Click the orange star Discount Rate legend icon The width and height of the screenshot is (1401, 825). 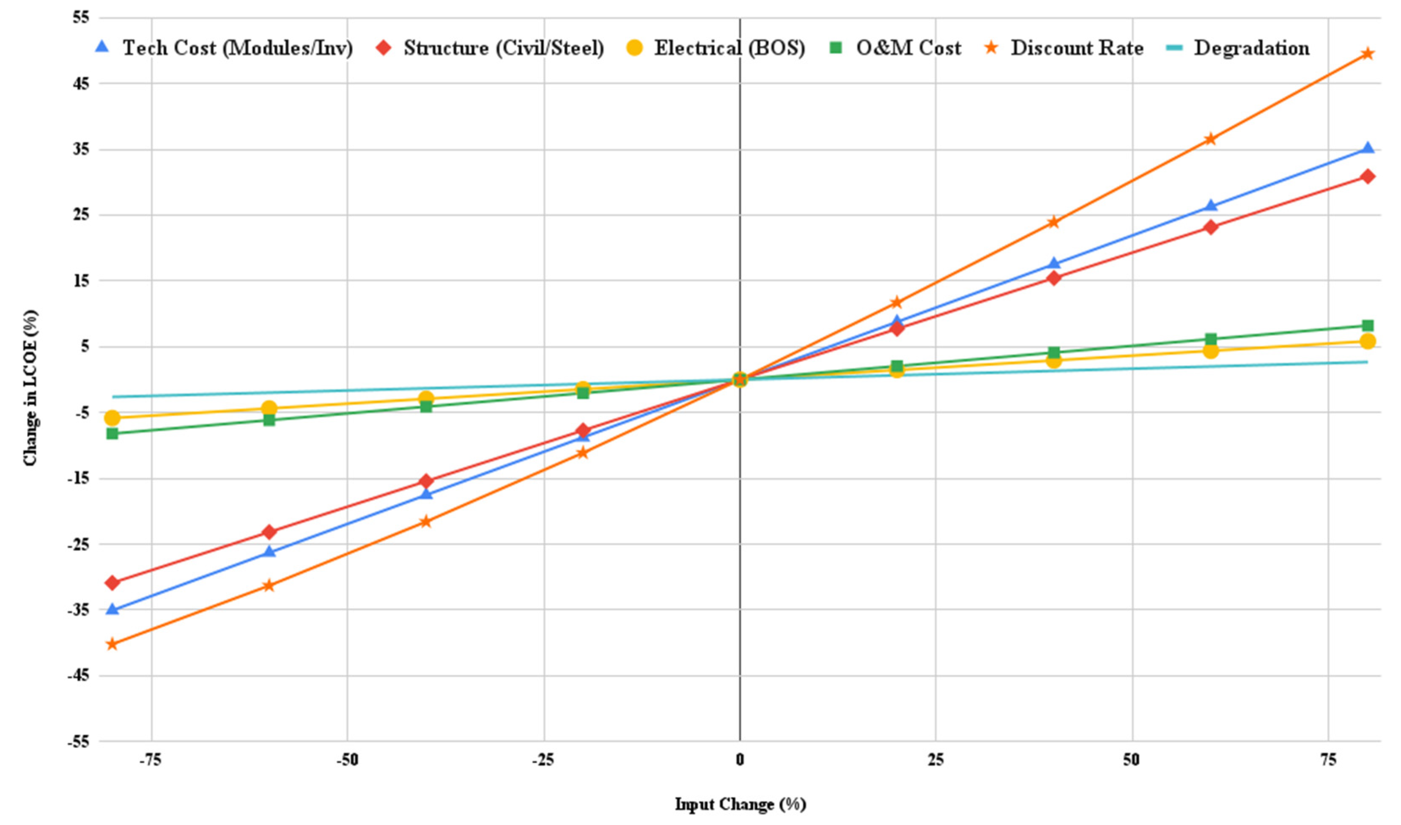[991, 48]
